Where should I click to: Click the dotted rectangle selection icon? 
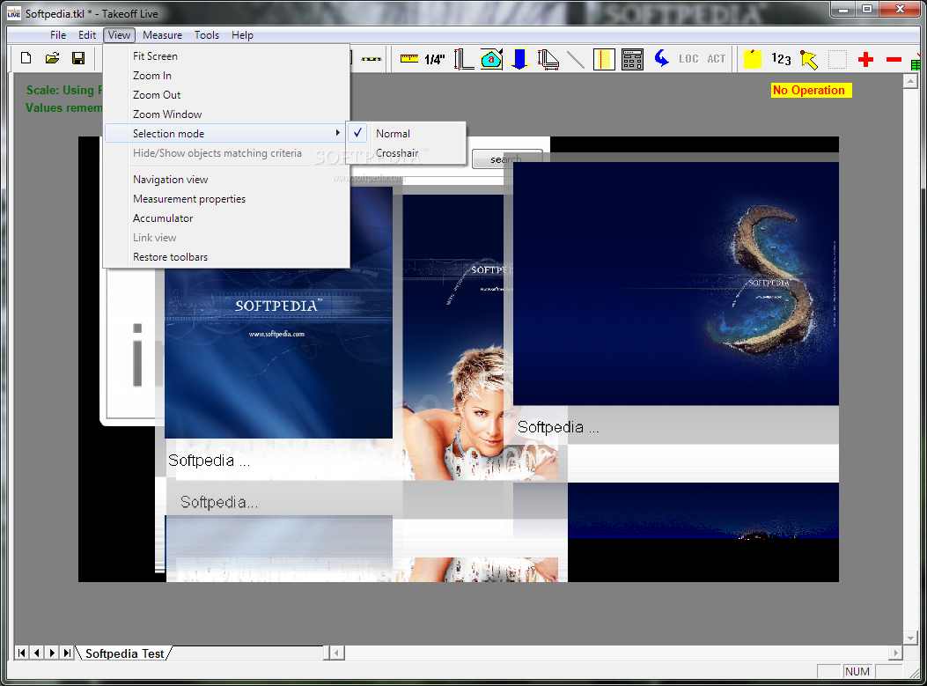(837, 59)
